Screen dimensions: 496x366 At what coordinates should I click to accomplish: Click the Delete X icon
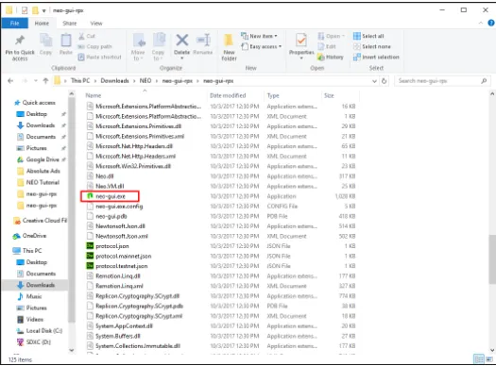[182, 41]
